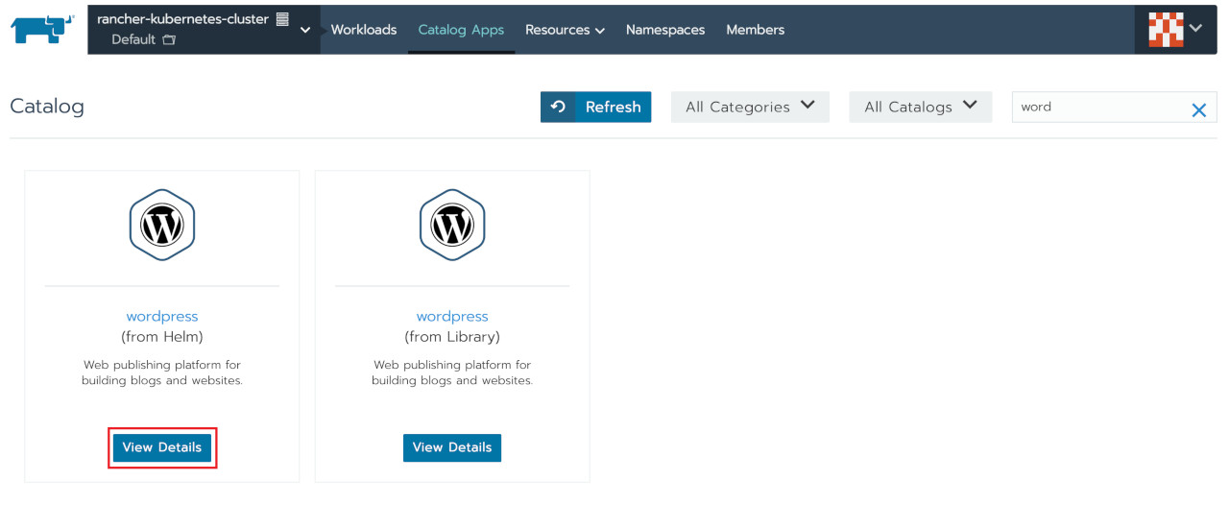
Task: Open the Members tab
Action: tap(756, 30)
